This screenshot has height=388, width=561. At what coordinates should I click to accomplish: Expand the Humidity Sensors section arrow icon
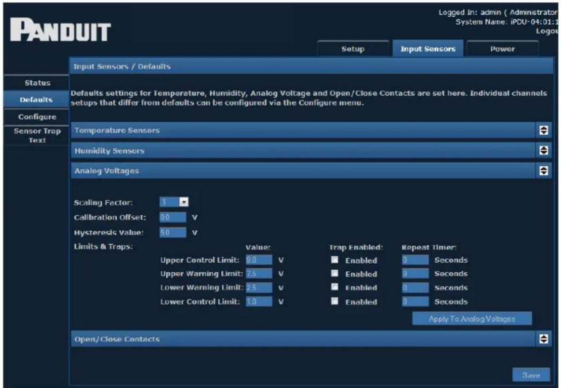click(x=543, y=151)
